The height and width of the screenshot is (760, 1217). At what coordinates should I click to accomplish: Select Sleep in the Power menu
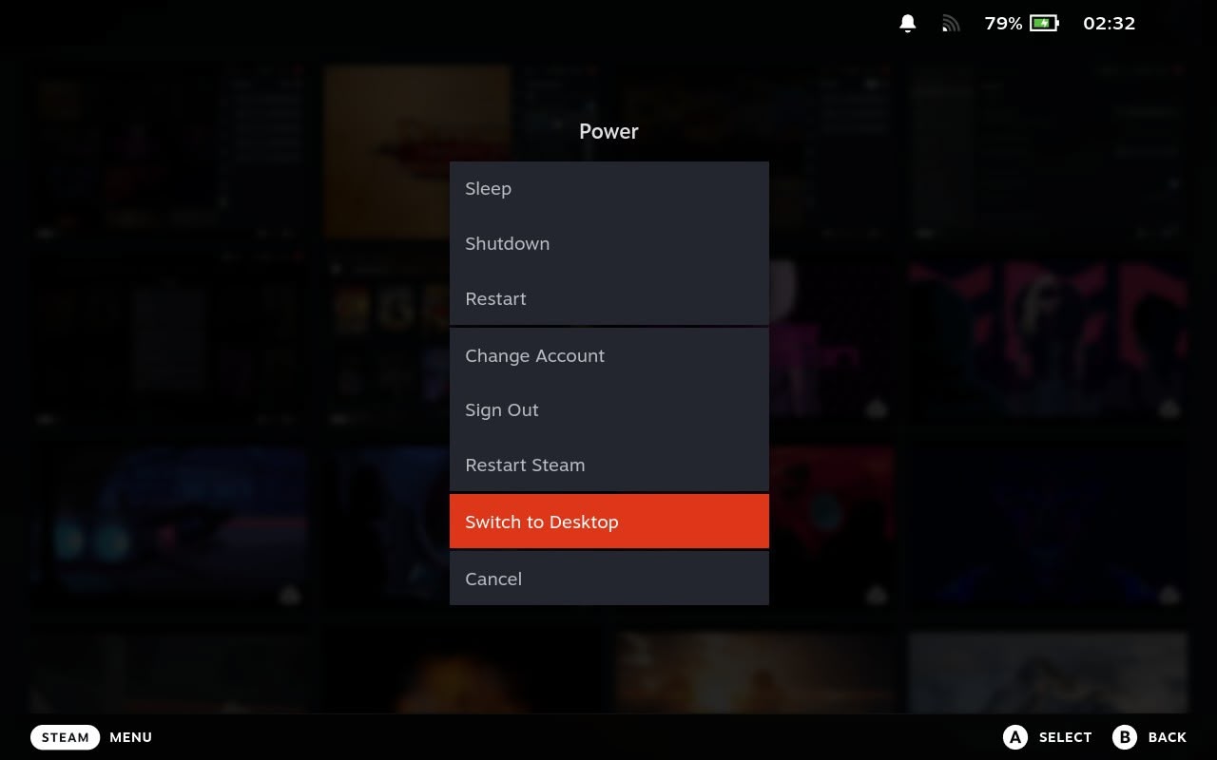608,188
